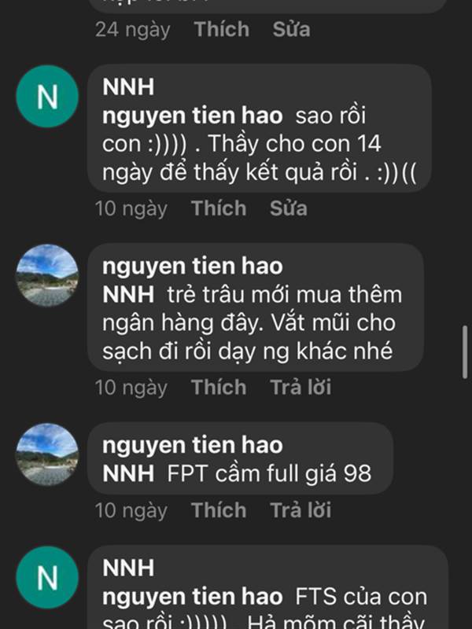This screenshot has width=472, height=629.
Task: Open nguyen tien hao's avatar beside the FPT comment
Action: click(x=47, y=454)
